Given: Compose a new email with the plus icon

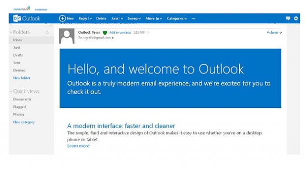Looking at the screenshot, I should point(62,19).
